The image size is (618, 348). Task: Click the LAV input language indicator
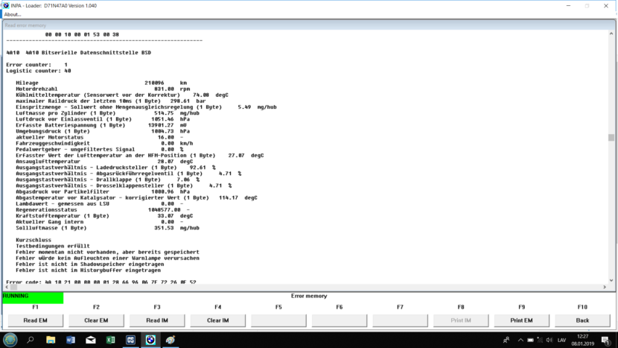click(561, 339)
